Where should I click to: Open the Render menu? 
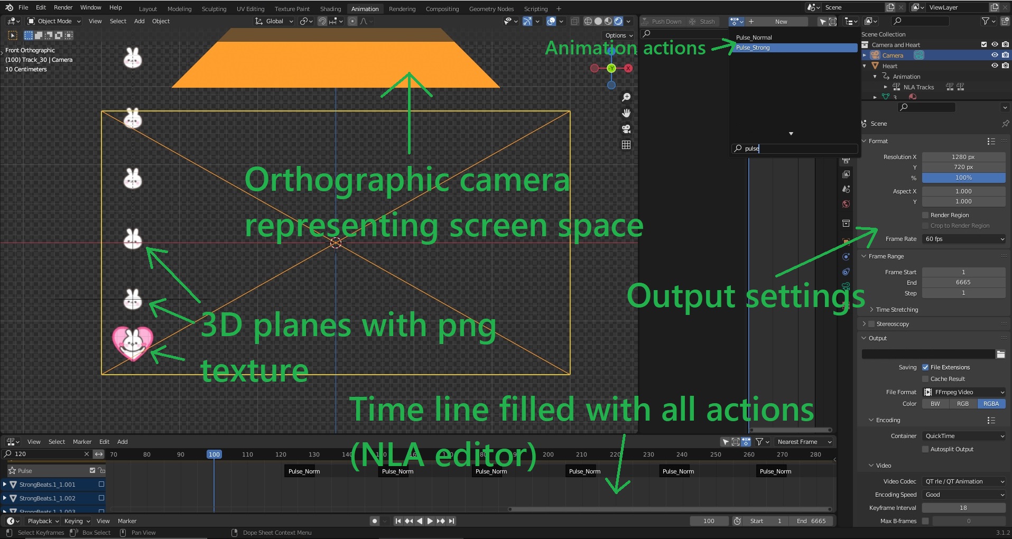click(x=63, y=7)
